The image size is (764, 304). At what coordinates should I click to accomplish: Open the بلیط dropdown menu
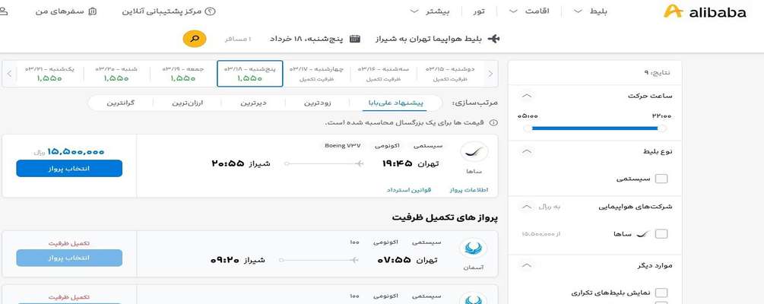coord(590,11)
